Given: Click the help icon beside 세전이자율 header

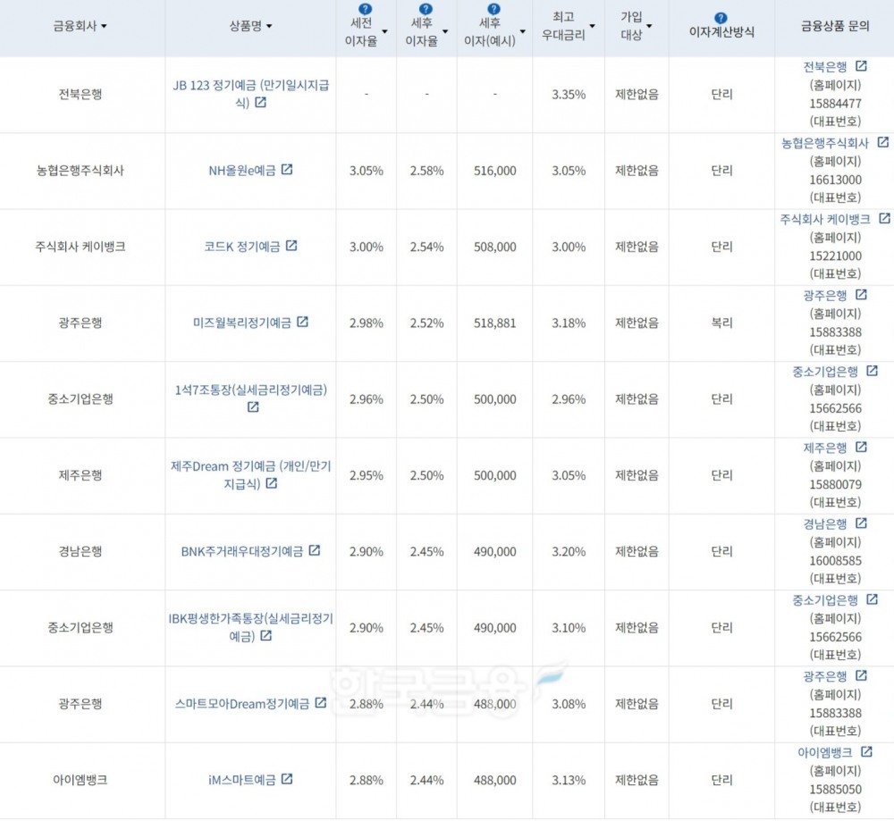Looking at the screenshot, I should coord(365,9).
